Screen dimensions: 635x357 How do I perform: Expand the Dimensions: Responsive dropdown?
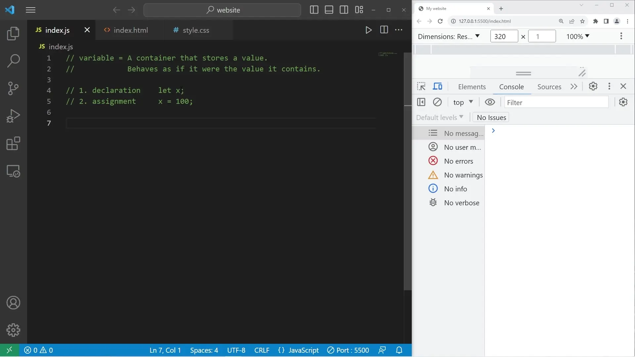click(x=449, y=36)
